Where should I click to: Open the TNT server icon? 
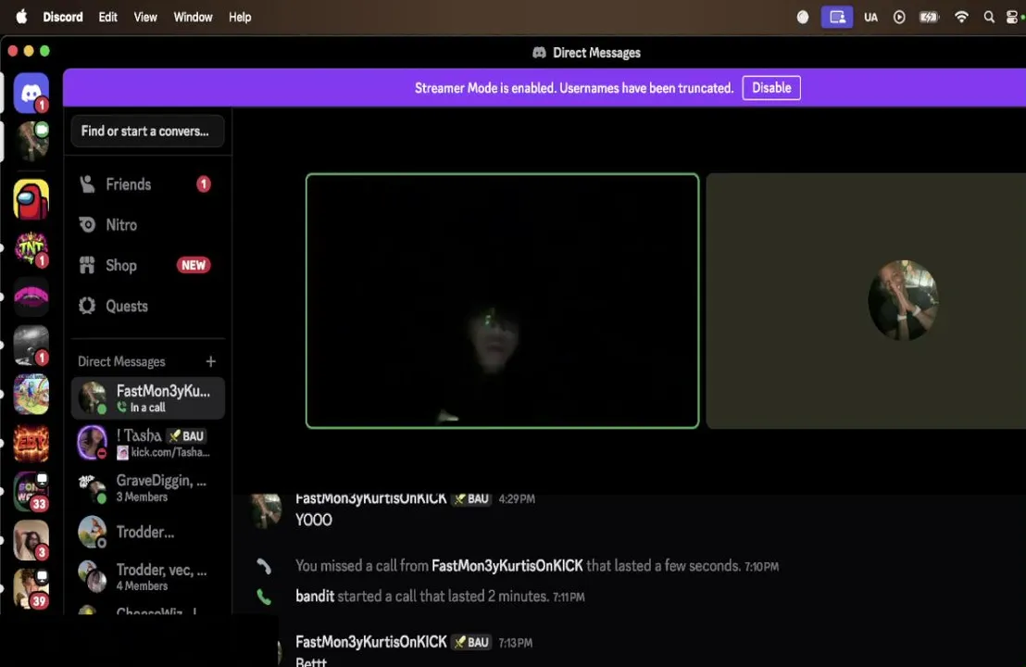click(31, 248)
